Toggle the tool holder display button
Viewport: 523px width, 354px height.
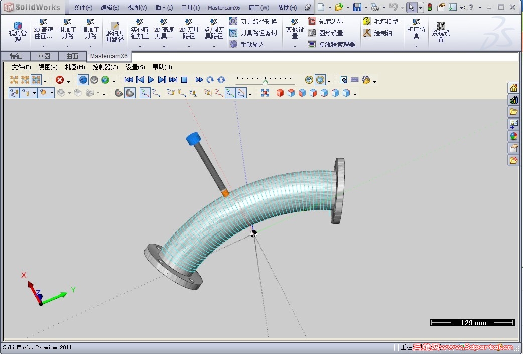point(26,93)
